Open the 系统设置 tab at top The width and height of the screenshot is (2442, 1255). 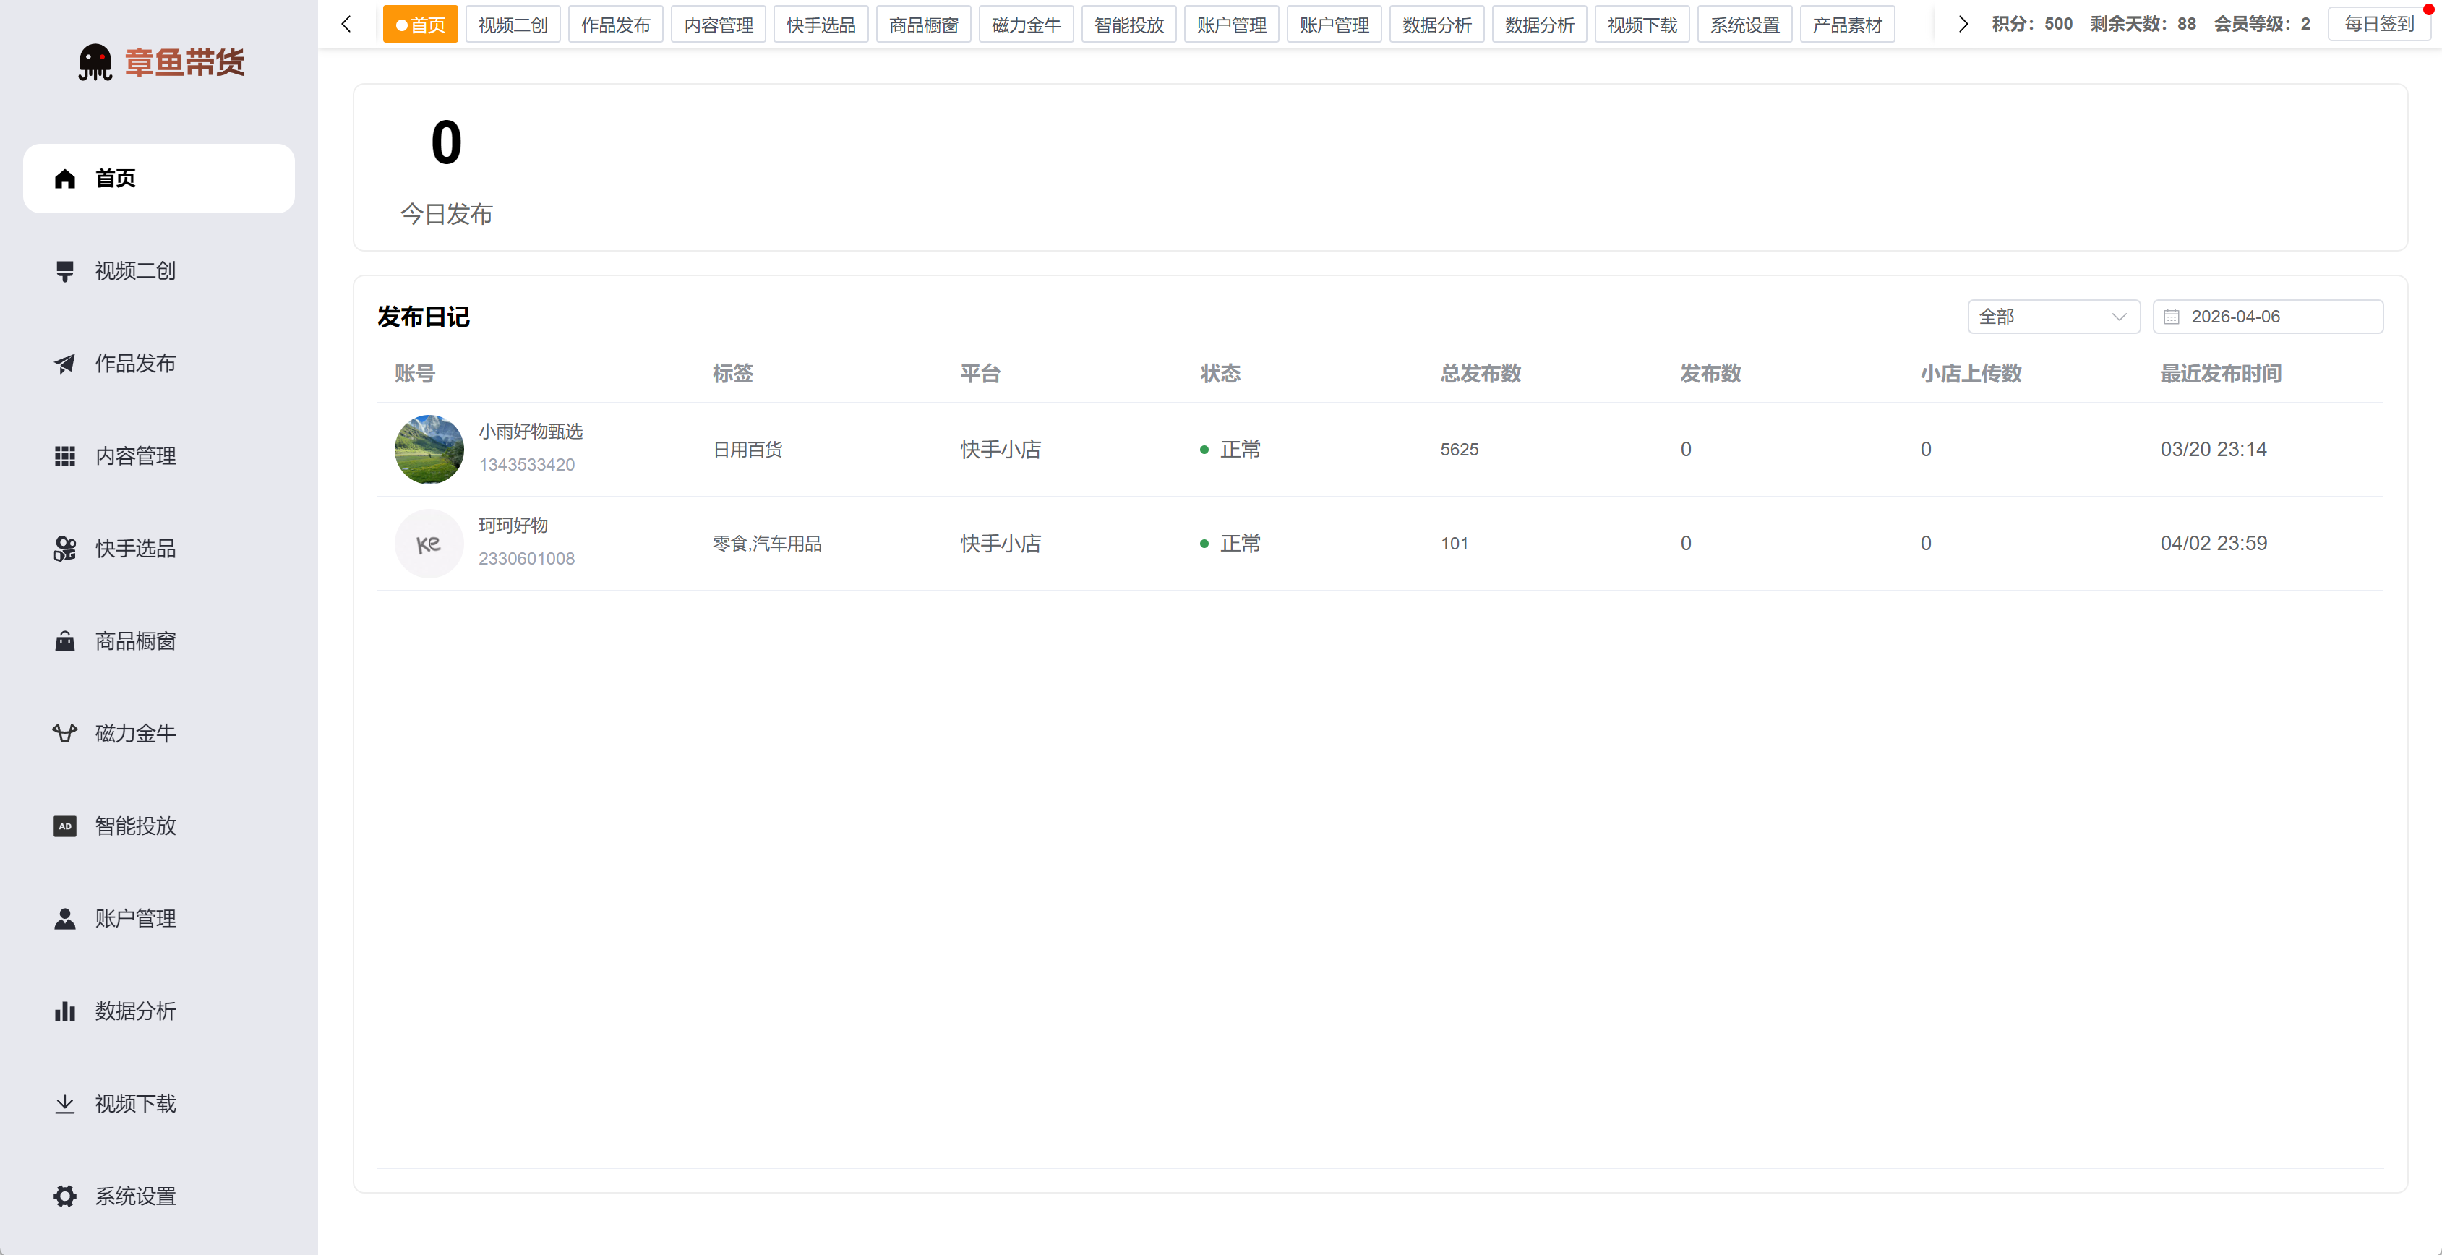click(x=1744, y=25)
